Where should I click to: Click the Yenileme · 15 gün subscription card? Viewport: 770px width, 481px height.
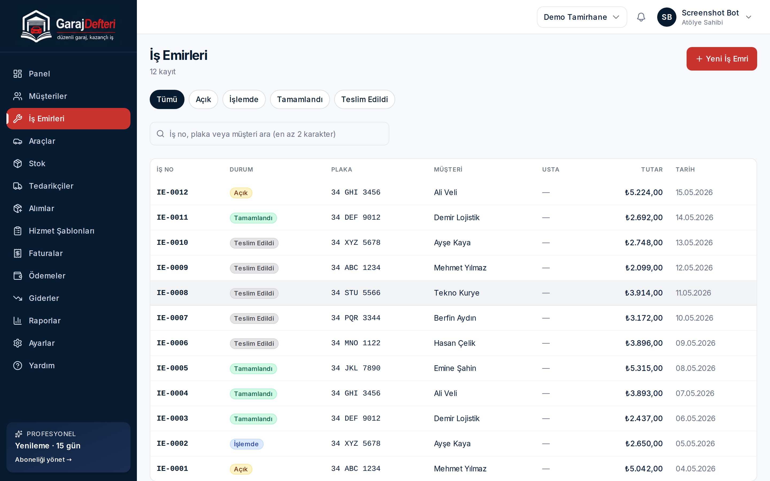point(68,447)
